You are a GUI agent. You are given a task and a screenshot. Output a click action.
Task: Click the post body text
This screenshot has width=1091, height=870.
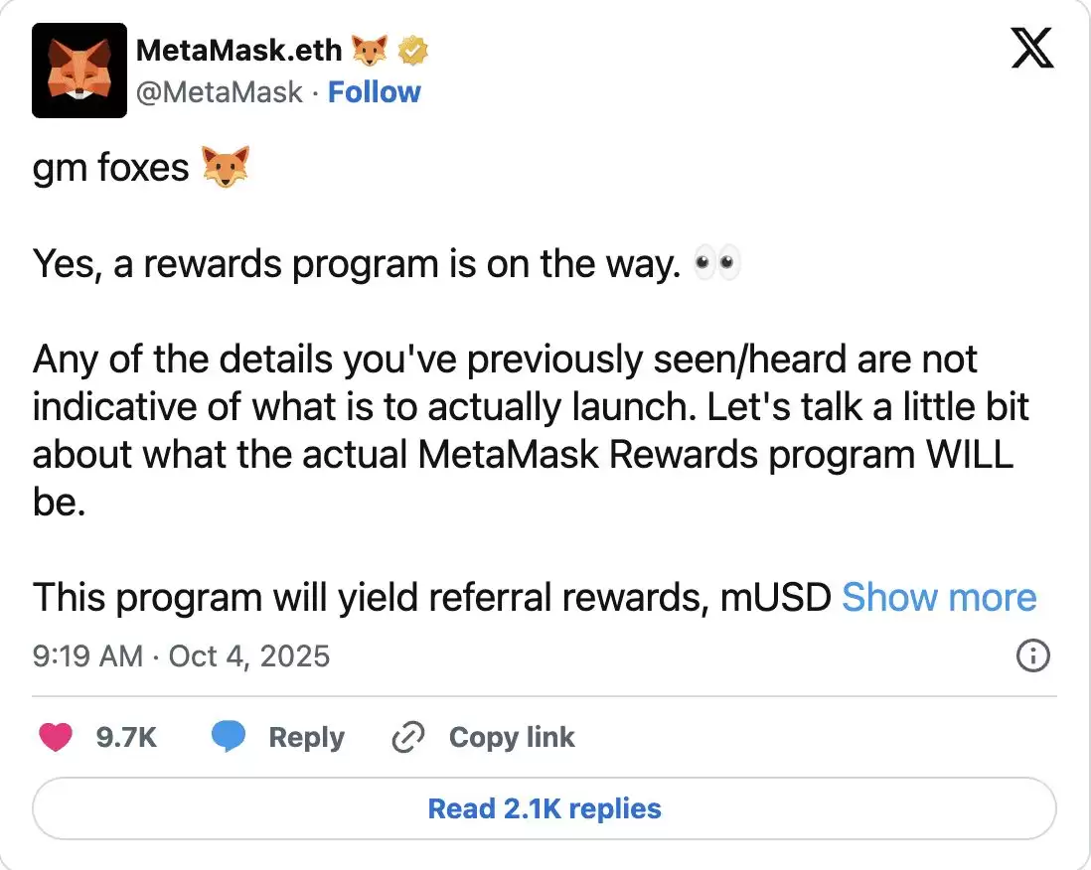click(x=497, y=406)
